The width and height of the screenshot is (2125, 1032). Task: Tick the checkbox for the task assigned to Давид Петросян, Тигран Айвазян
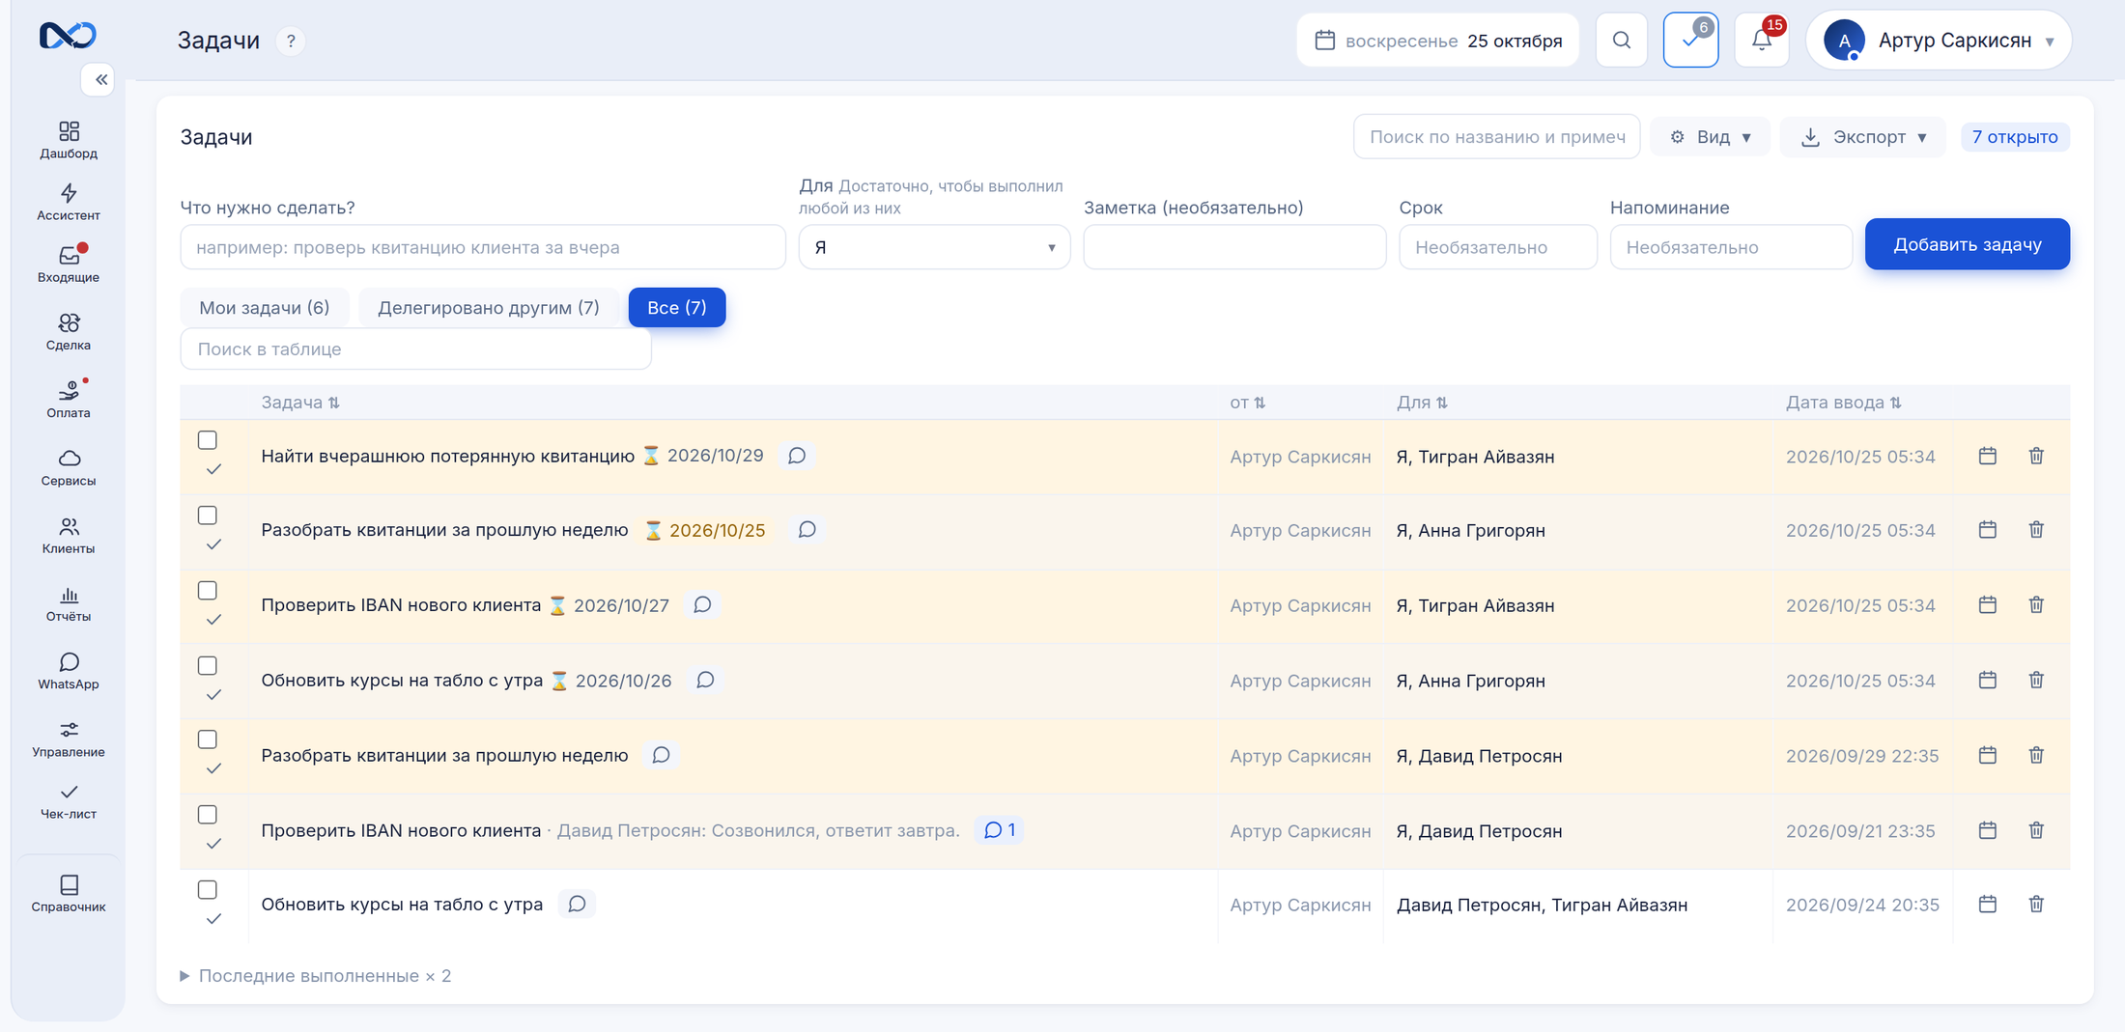208,890
